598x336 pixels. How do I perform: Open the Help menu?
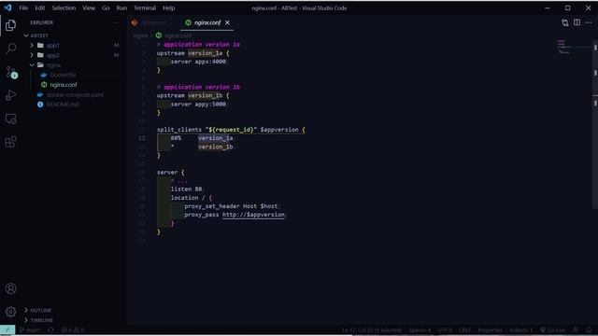point(168,8)
